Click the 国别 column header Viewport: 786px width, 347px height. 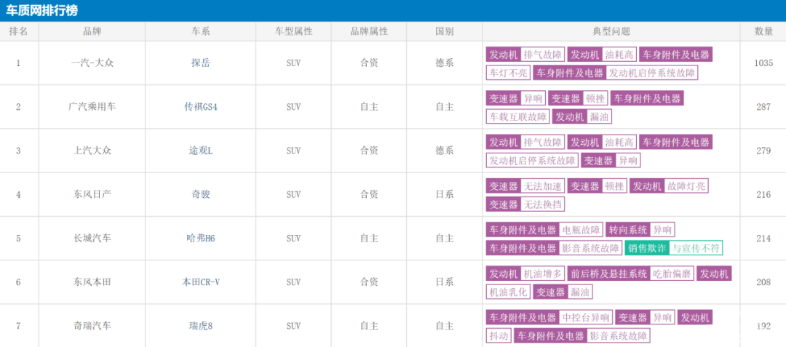444,31
